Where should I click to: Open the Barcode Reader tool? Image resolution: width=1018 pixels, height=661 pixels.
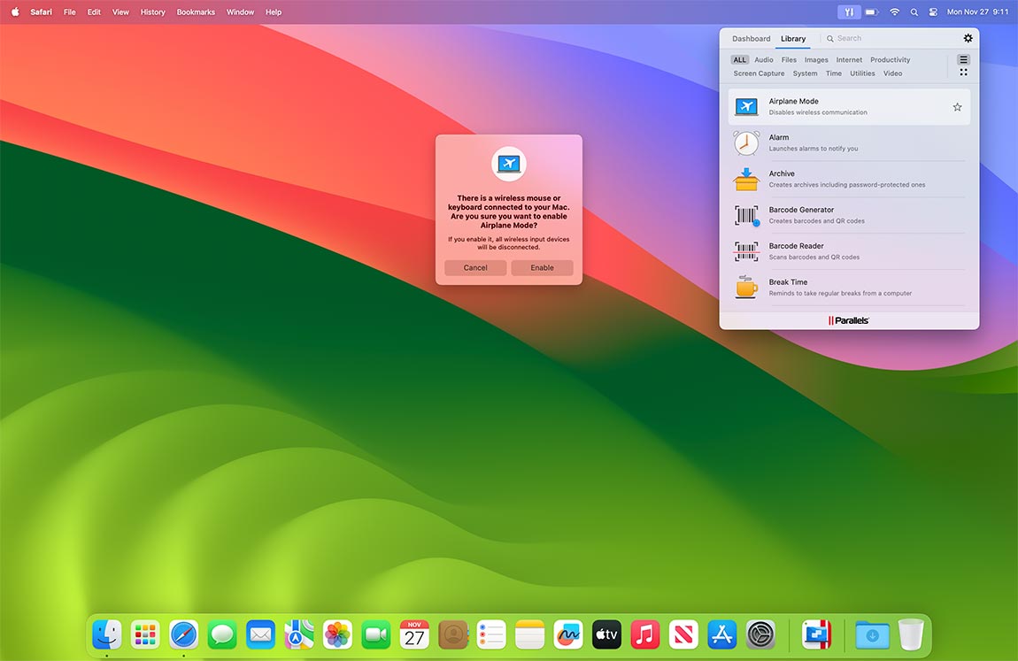(x=746, y=252)
